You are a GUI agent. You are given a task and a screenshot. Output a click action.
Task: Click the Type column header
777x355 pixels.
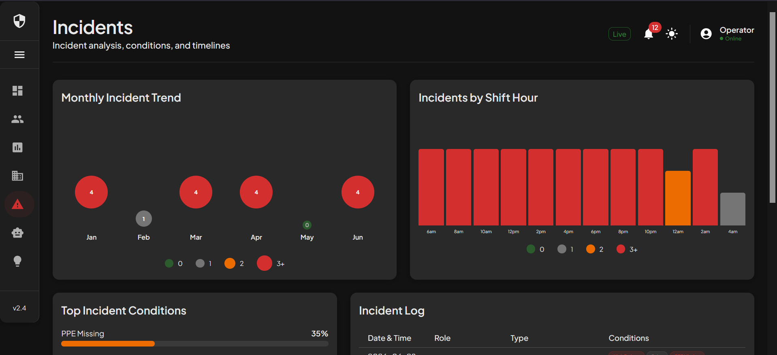(x=519, y=338)
